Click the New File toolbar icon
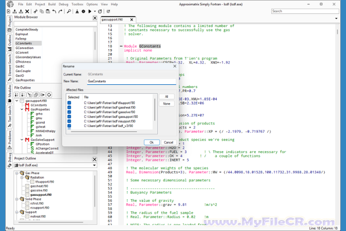The image size is (346, 231). point(9,11)
